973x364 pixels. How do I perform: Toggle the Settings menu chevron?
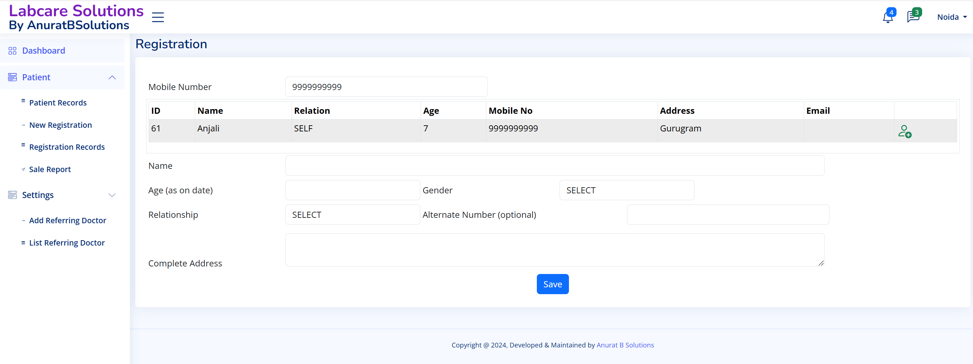click(112, 195)
